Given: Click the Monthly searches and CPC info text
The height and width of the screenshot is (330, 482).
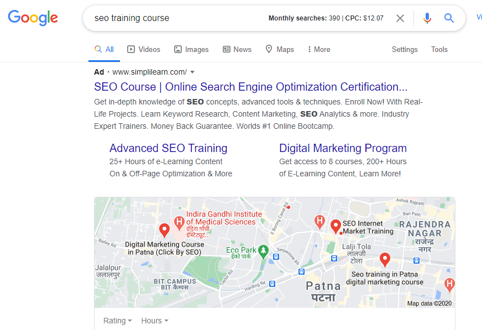Looking at the screenshot, I should [x=326, y=18].
